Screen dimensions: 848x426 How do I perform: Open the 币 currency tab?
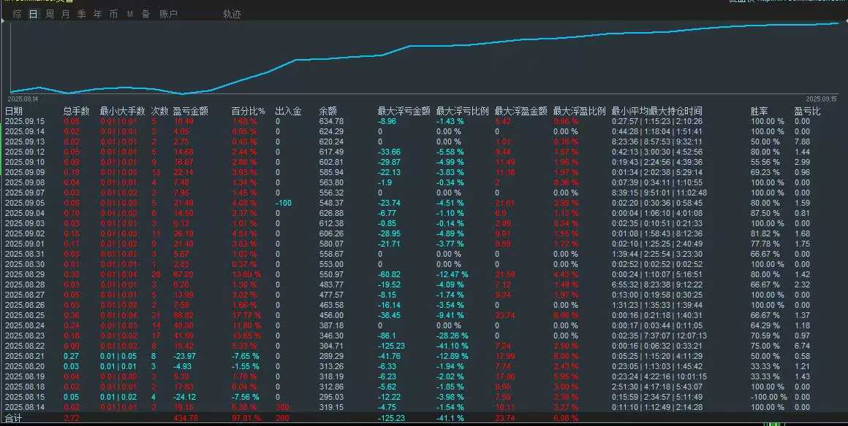click(x=113, y=15)
